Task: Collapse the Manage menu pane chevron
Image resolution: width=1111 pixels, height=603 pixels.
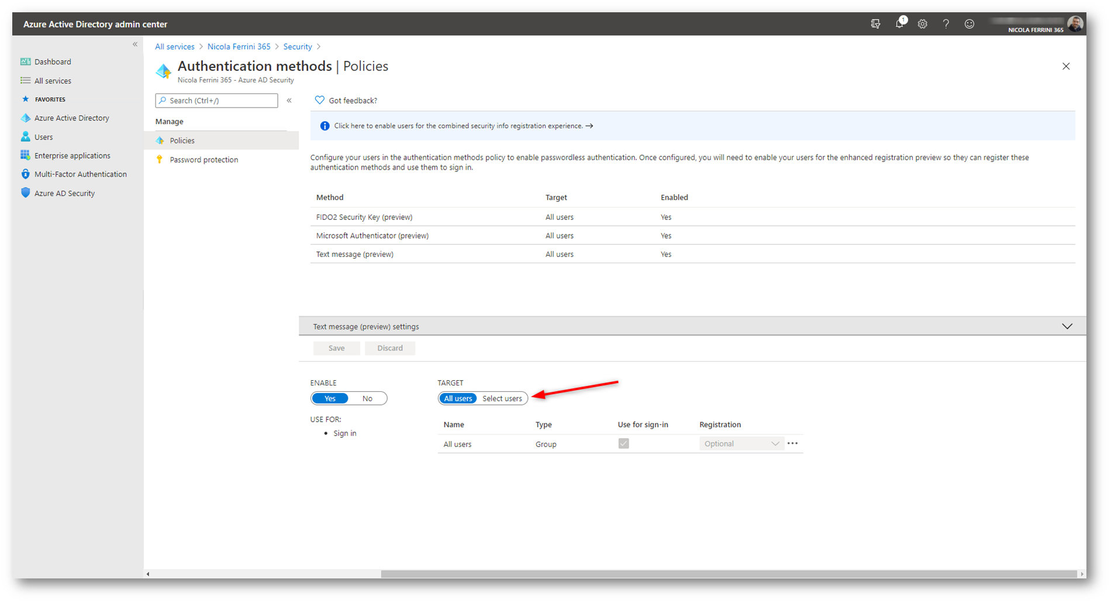Action: point(289,101)
